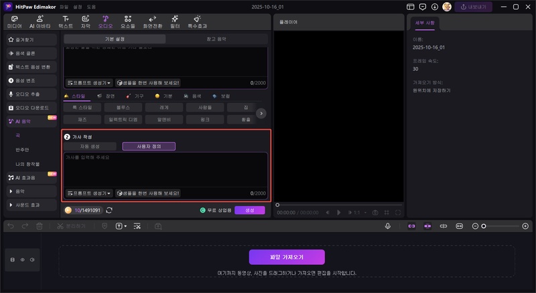Click the purple 생성 button
This screenshot has height=293, width=536.
point(249,210)
